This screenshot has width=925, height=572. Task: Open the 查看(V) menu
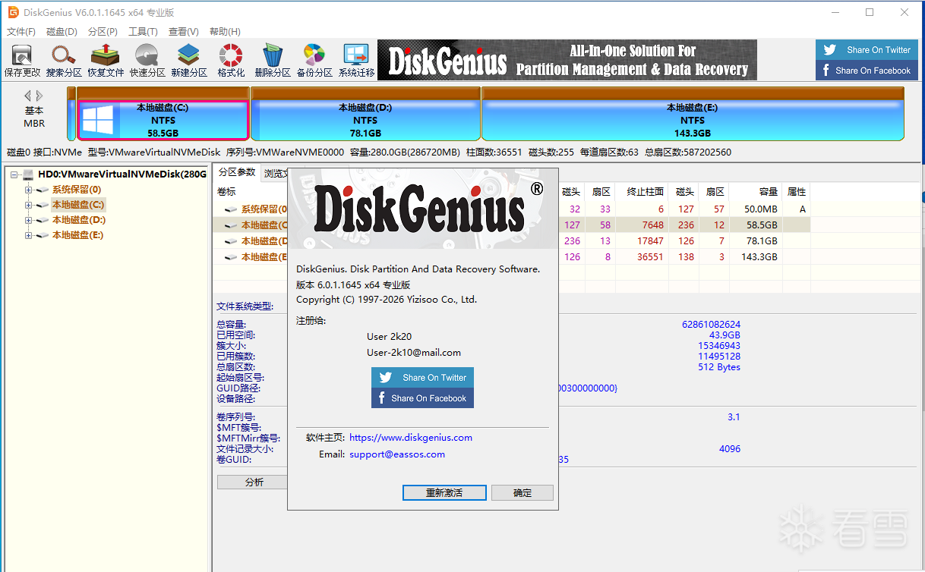(183, 32)
